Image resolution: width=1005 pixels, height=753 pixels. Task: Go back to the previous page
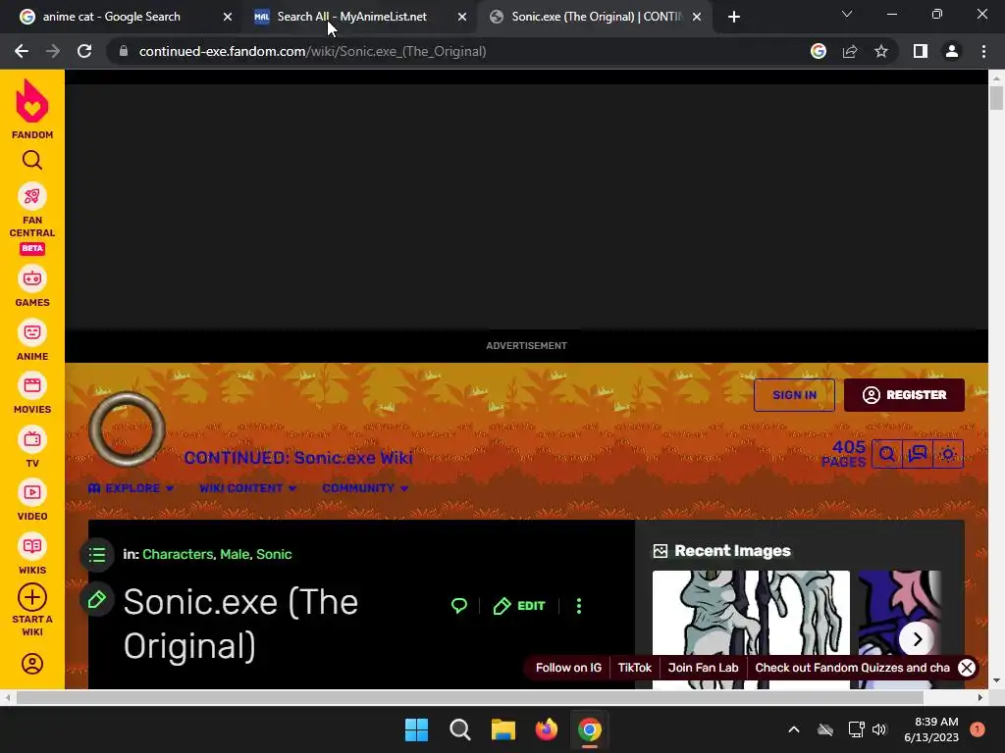pyautogui.click(x=22, y=51)
